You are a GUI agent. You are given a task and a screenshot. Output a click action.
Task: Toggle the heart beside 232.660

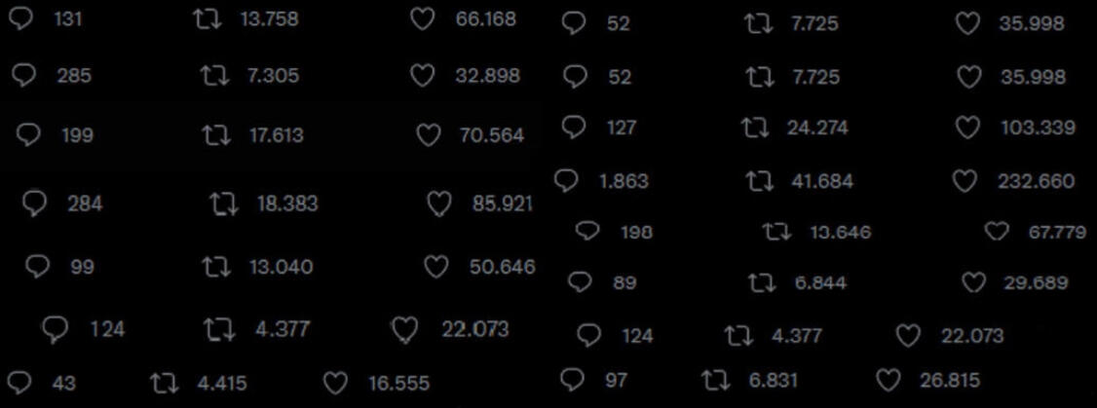pyautogui.click(x=964, y=181)
